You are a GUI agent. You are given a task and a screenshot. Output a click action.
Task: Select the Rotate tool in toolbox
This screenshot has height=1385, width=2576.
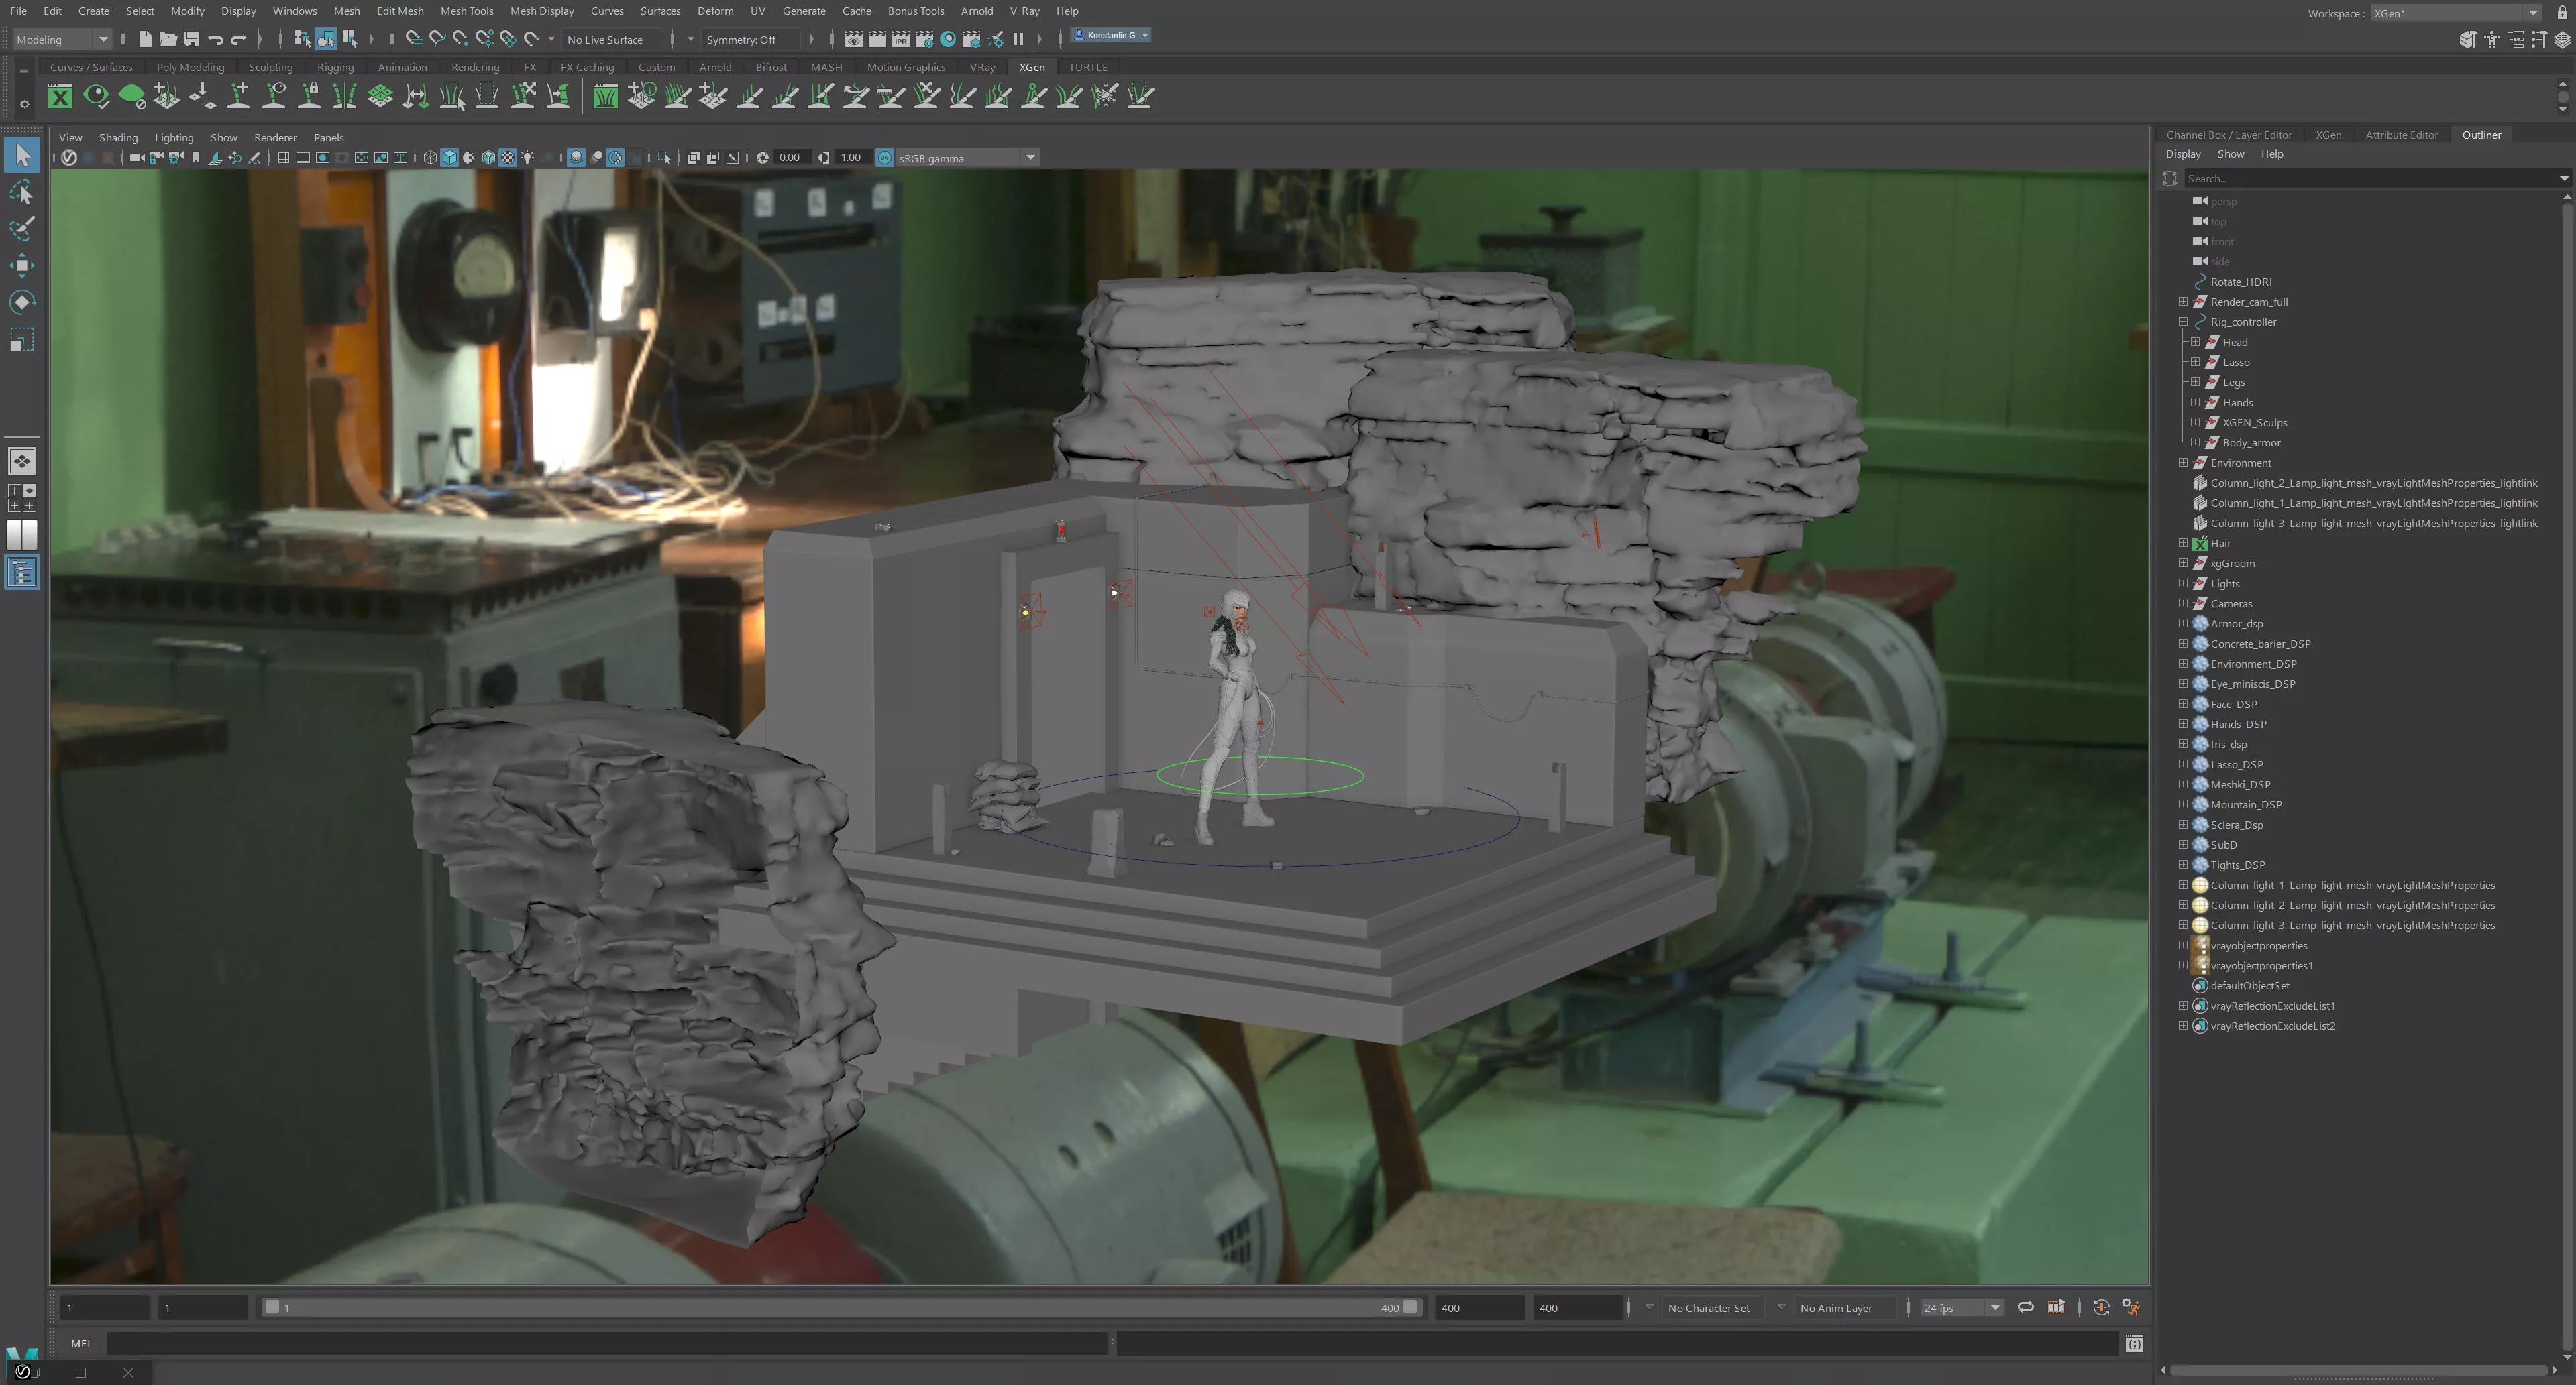point(22,302)
